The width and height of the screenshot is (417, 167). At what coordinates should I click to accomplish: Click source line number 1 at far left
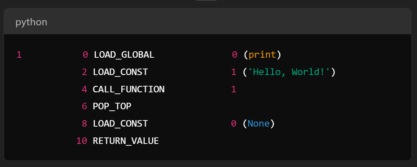[x=19, y=55]
